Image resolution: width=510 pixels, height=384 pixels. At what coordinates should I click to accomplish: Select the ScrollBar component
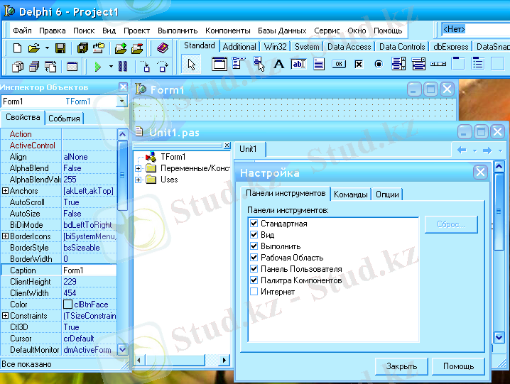click(x=438, y=64)
